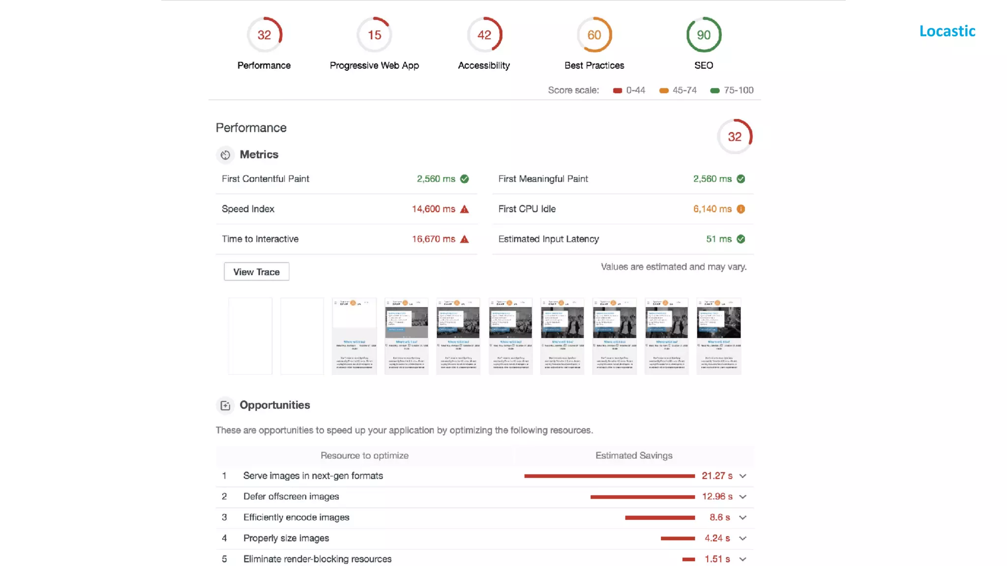The image size is (1007, 566).
Task: Open the last filmstrip screenshot thumbnail
Action: point(718,337)
